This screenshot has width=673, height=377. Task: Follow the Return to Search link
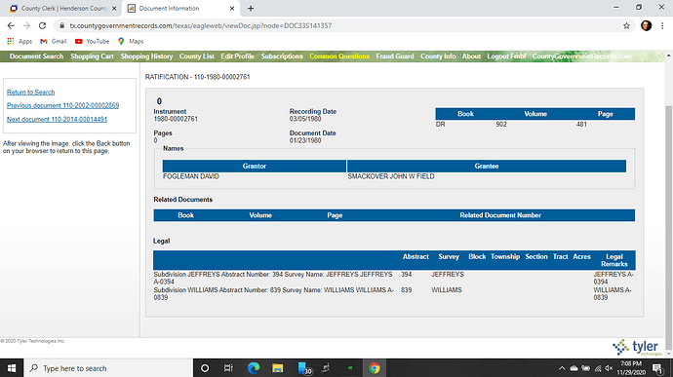30,93
